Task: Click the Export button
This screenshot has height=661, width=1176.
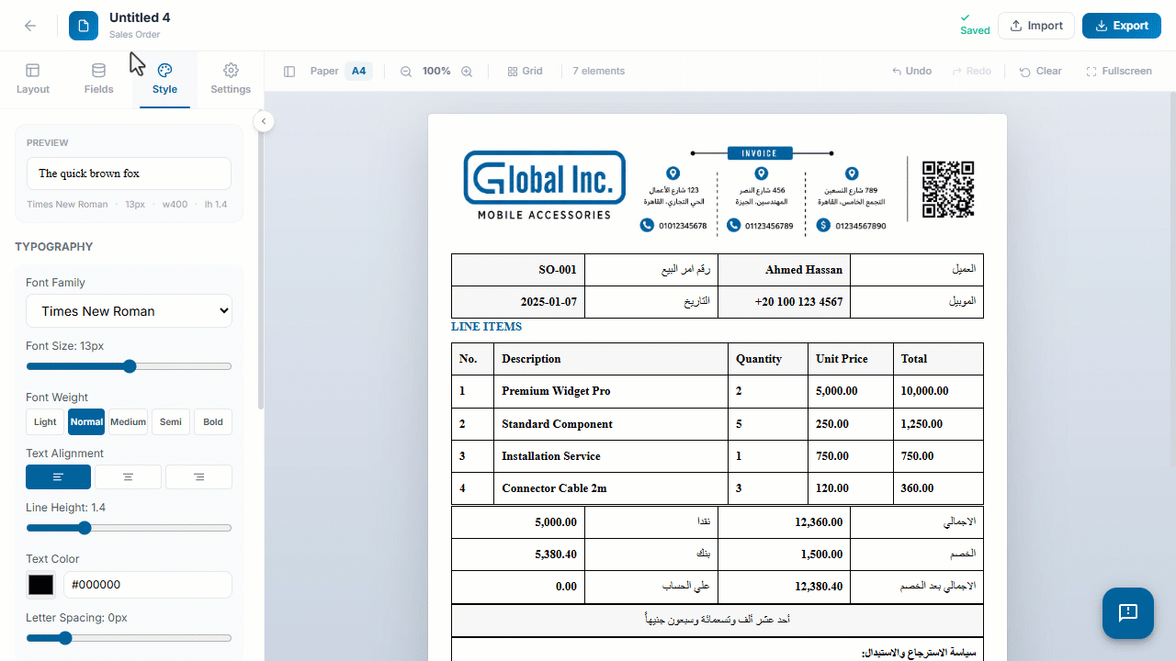Action: pyautogui.click(x=1122, y=26)
